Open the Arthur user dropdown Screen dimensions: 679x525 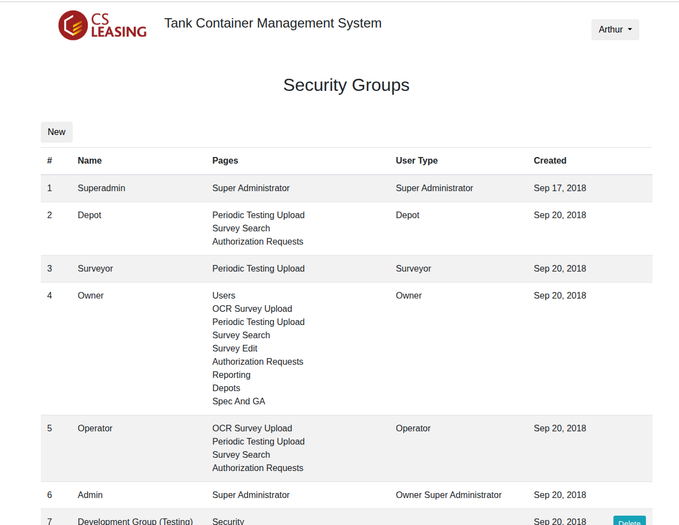pos(615,30)
